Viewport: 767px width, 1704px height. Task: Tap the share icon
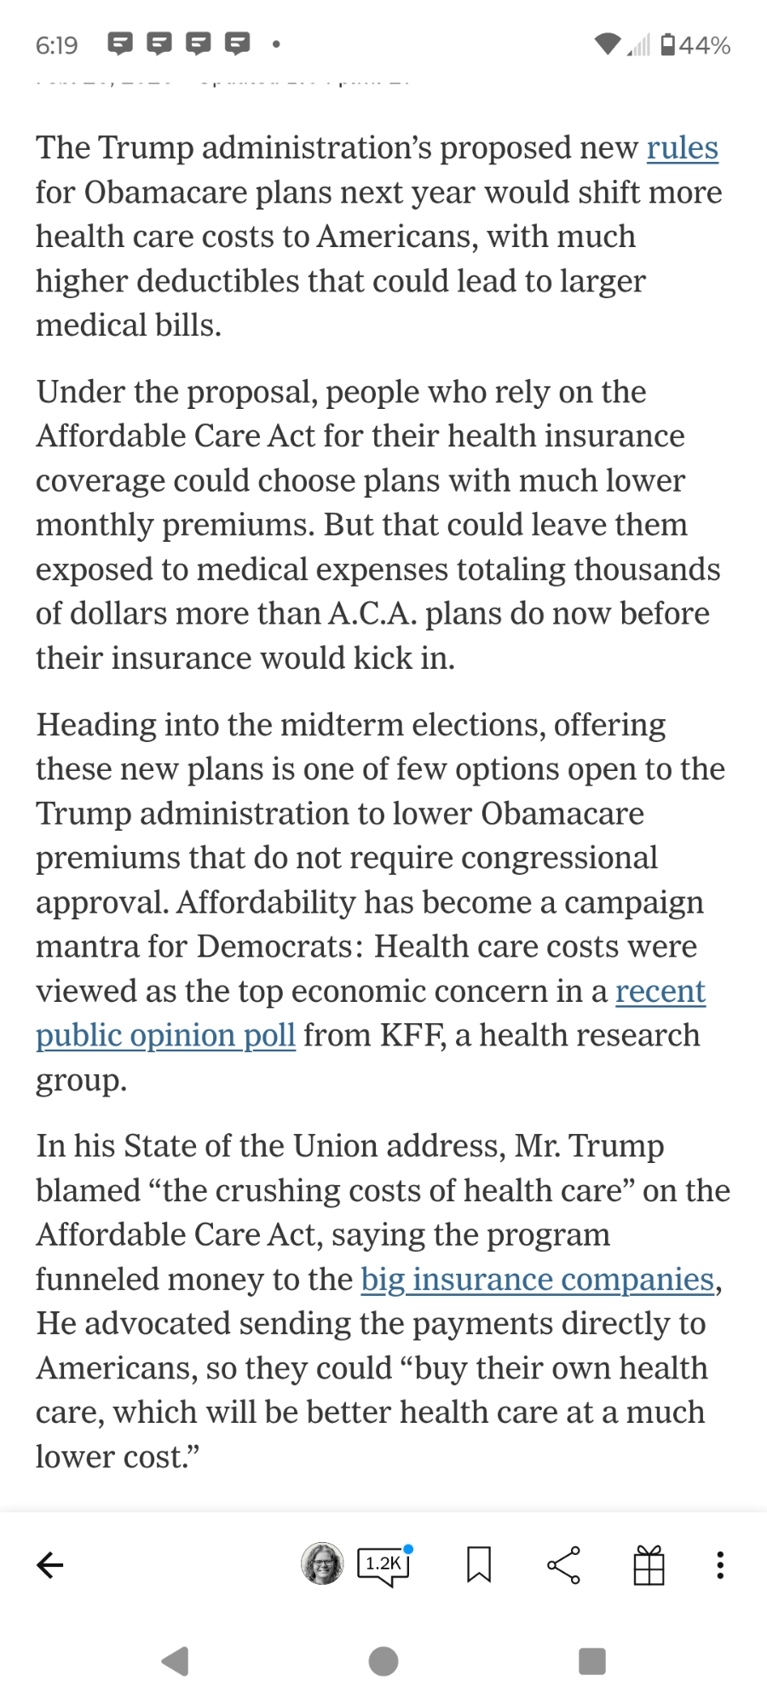[563, 1564]
